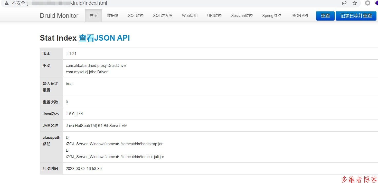Open the 查看JSON API link
Screen dimensions: 378x183
click(104, 38)
